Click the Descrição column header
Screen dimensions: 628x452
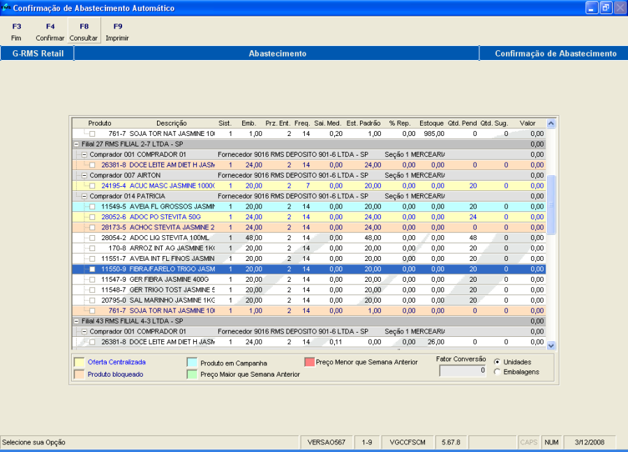point(171,123)
